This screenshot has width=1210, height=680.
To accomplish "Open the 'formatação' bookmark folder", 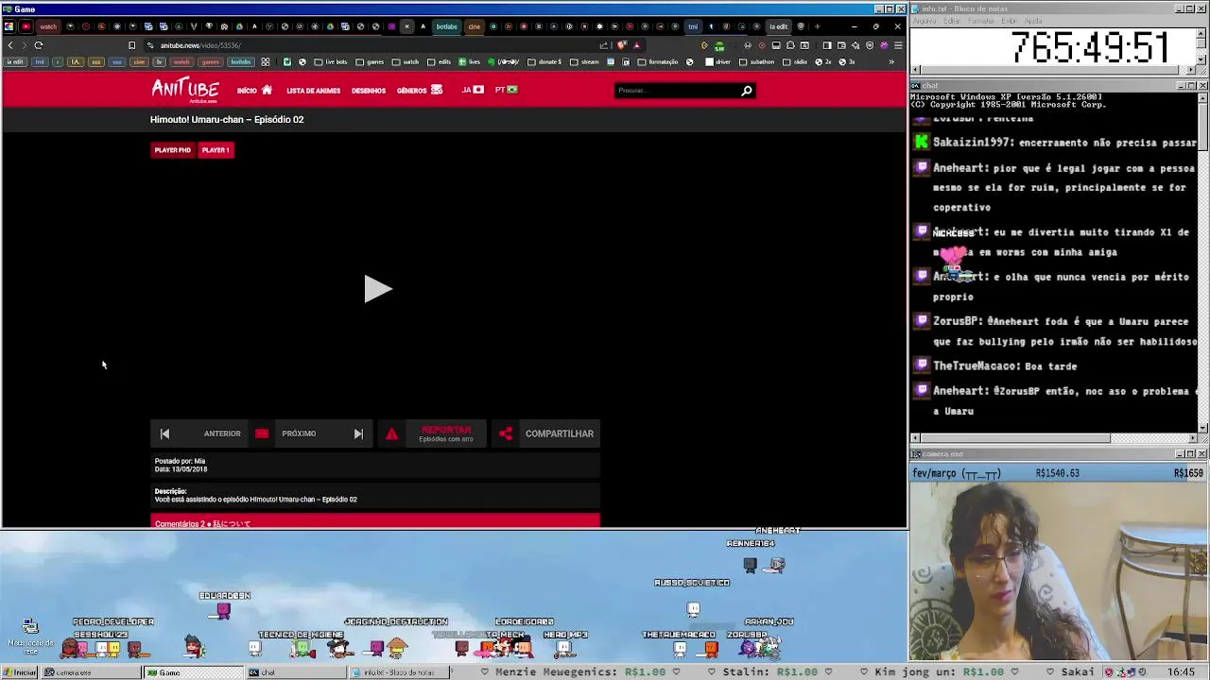I will 658,62.
